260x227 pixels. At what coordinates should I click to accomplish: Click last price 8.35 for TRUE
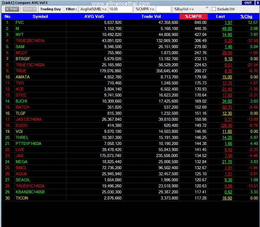pos(228,71)
